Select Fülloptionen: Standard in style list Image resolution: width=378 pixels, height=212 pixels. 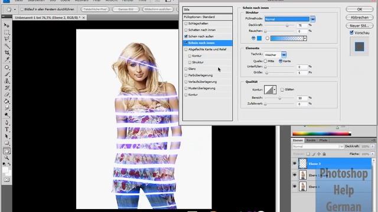[207, 17]
